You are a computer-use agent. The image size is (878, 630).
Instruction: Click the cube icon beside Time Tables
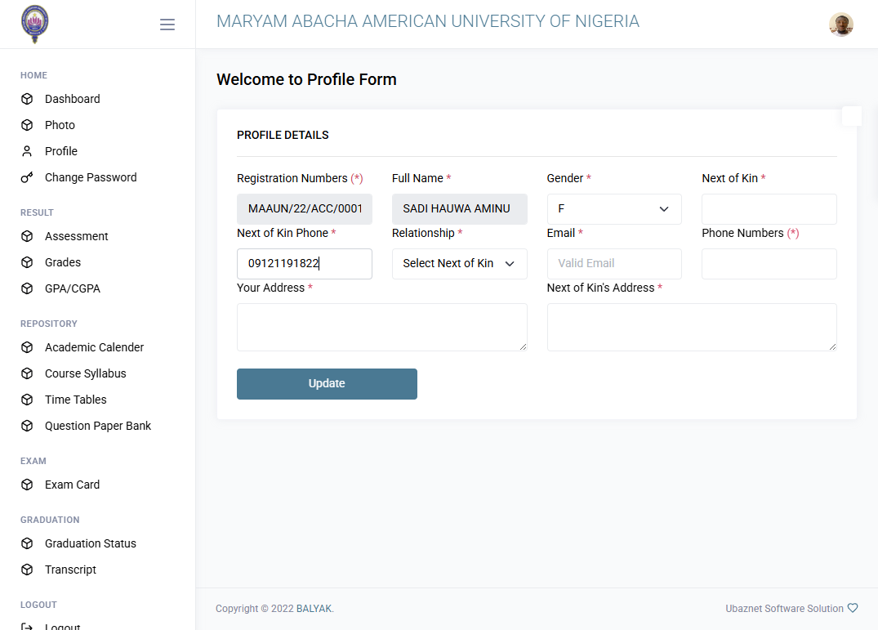27,400
